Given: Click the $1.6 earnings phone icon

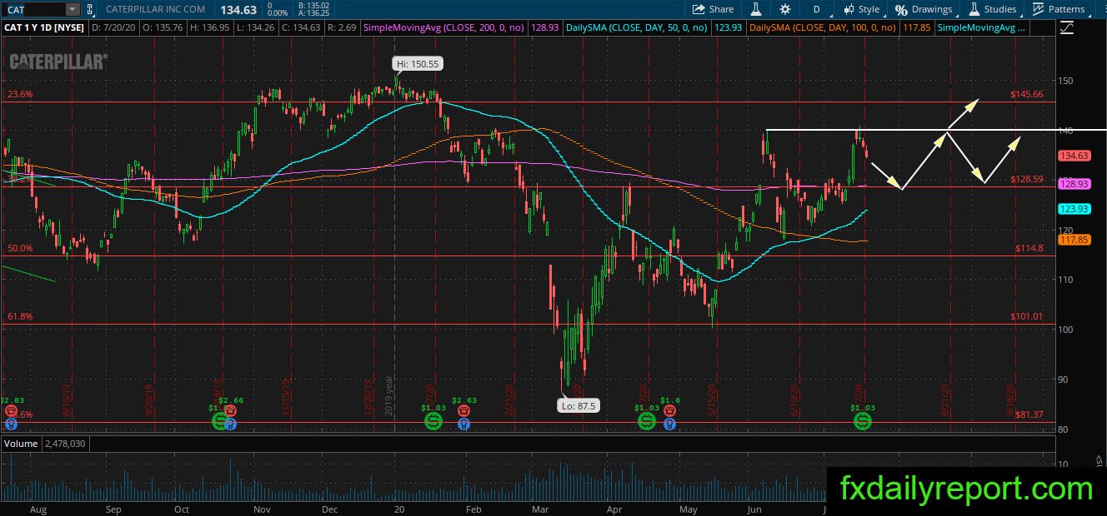Looking at the screenshot, I should tap(669, 412).
